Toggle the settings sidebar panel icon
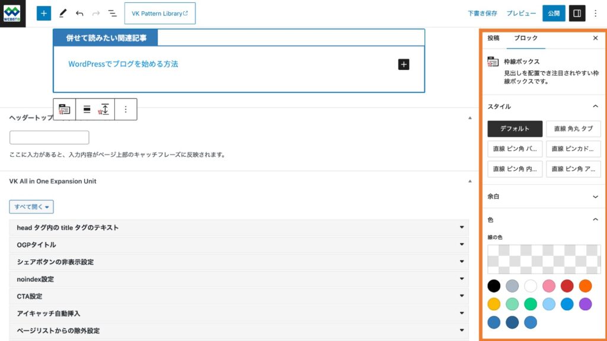The width and height of the screenshot is (607, 341). coord(577,13)
